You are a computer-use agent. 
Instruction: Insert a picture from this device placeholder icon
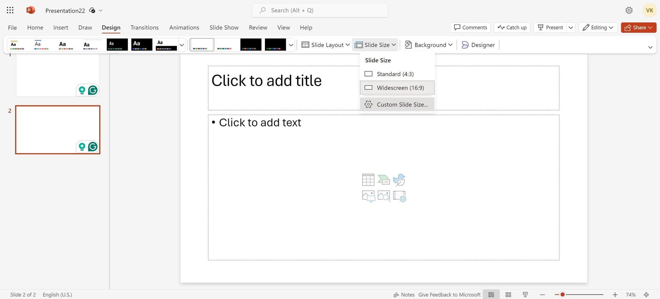click(368, 196)
